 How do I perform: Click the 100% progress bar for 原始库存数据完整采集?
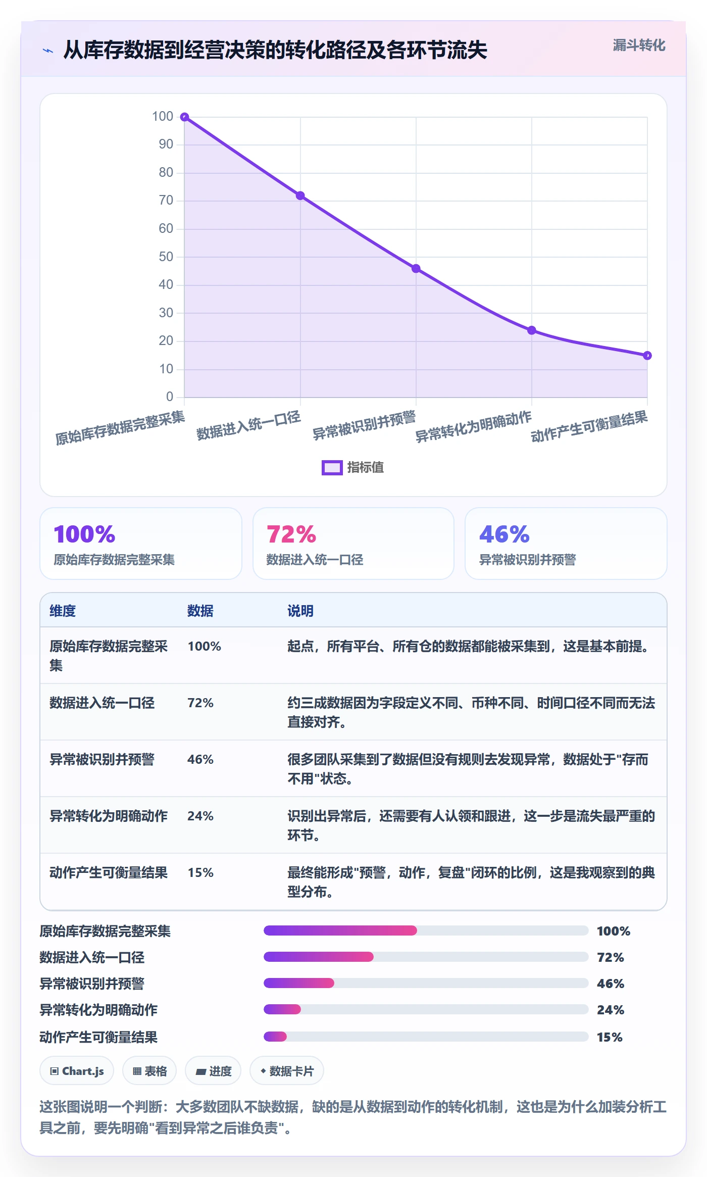(x=426, y=930)
